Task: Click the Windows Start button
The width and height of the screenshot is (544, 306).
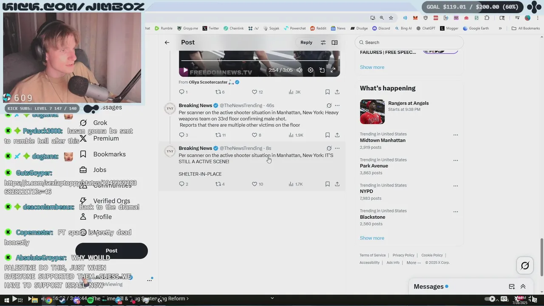Action: 6,300
